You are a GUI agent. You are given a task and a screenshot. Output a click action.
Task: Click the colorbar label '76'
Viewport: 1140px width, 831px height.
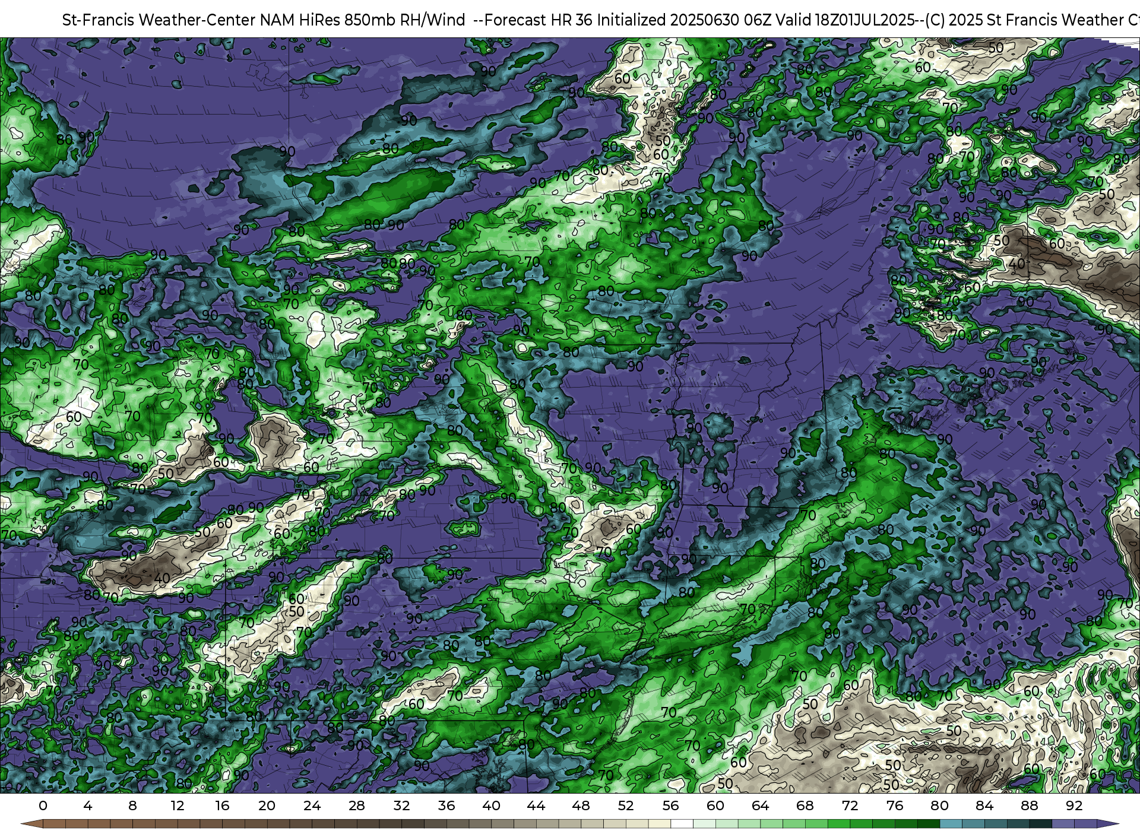[895, 805]
